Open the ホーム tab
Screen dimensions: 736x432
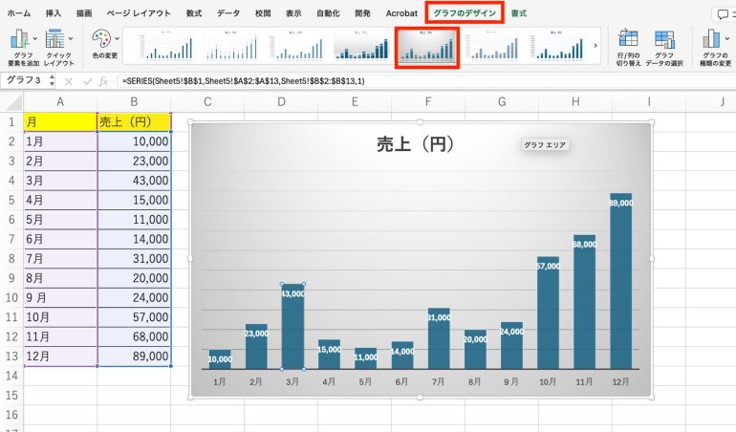(19, 13)
